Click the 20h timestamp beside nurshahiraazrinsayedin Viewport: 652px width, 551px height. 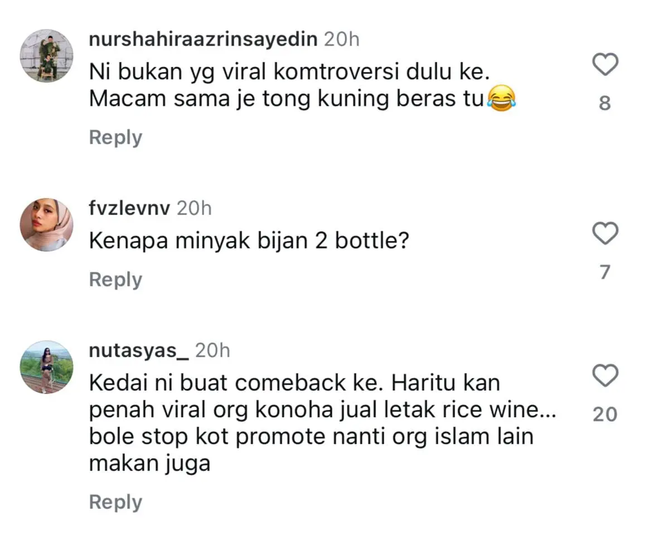coord(341,40)
